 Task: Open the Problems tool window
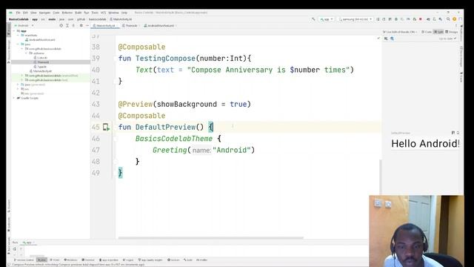pos(71,260)
